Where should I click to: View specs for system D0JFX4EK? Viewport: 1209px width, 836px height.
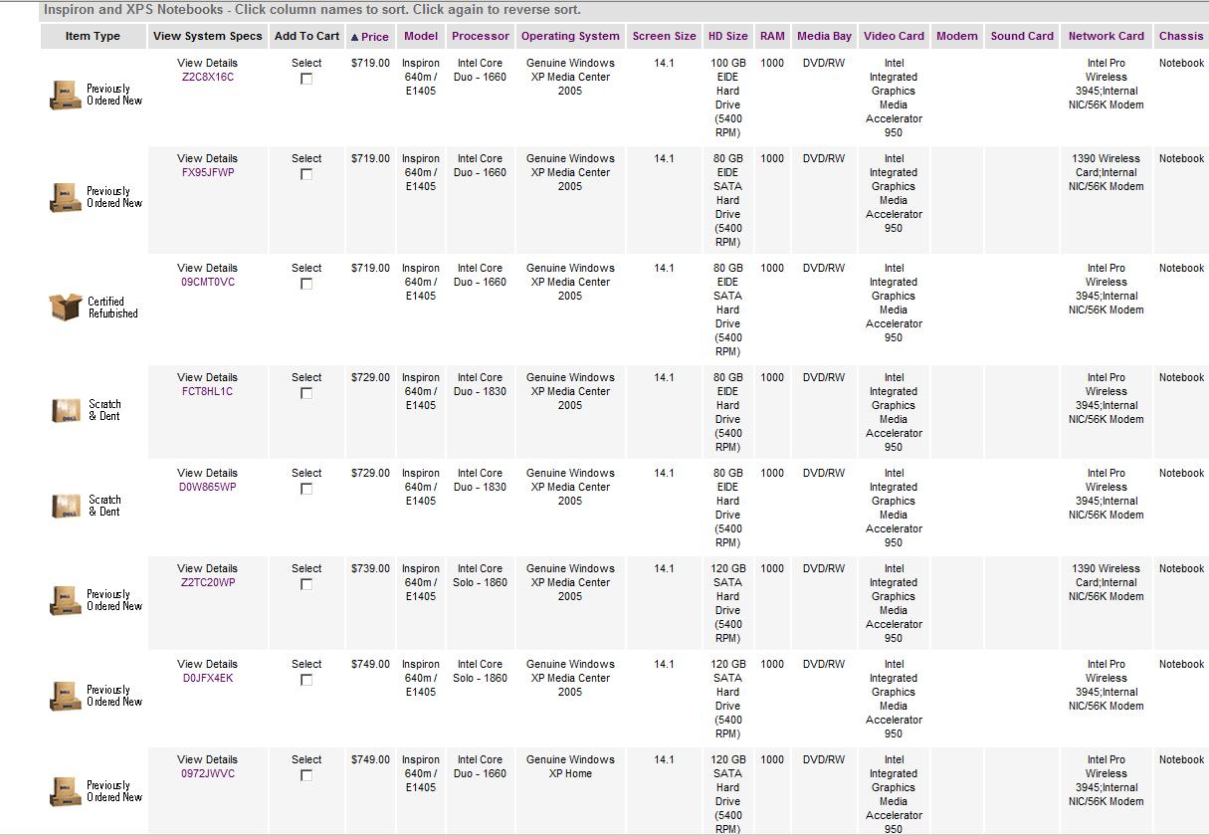[x=208, y=678]
